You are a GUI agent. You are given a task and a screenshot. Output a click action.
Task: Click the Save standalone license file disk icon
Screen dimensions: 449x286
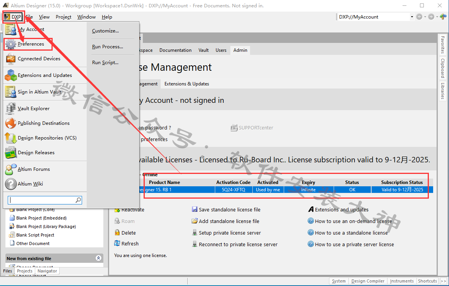[195, 209]
